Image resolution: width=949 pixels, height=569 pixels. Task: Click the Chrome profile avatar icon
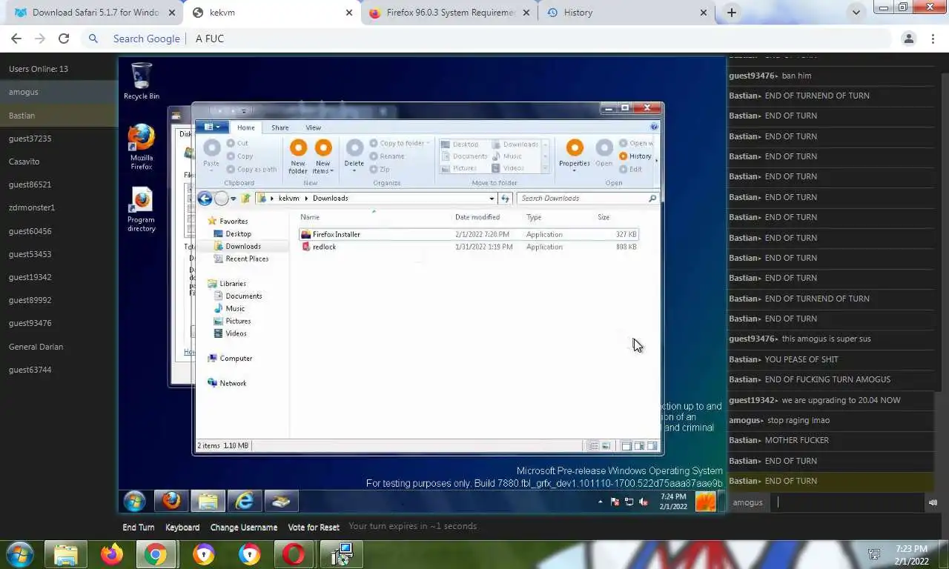(908, 39)
